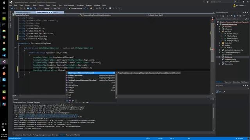Open the ReSharper menu
Viewport: 250px width, 140px height.
(80, 5)
